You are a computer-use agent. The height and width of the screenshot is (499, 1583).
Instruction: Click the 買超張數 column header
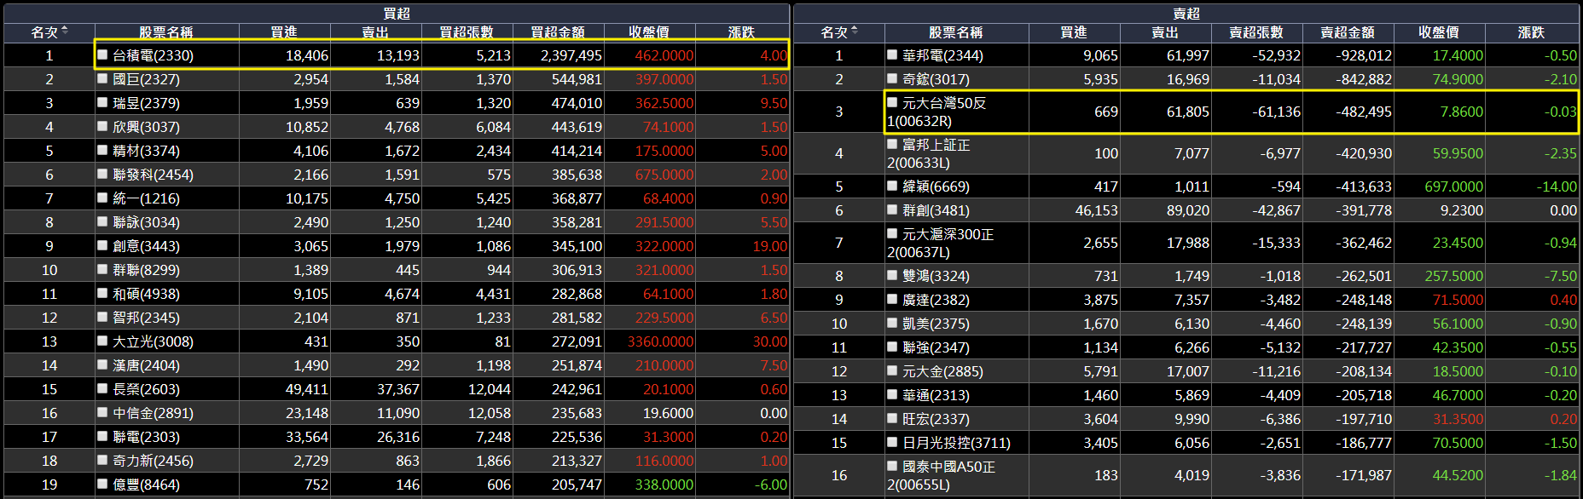(467, 32)
